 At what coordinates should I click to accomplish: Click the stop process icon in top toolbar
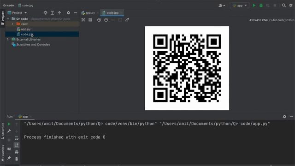click(x=275, y=6)
